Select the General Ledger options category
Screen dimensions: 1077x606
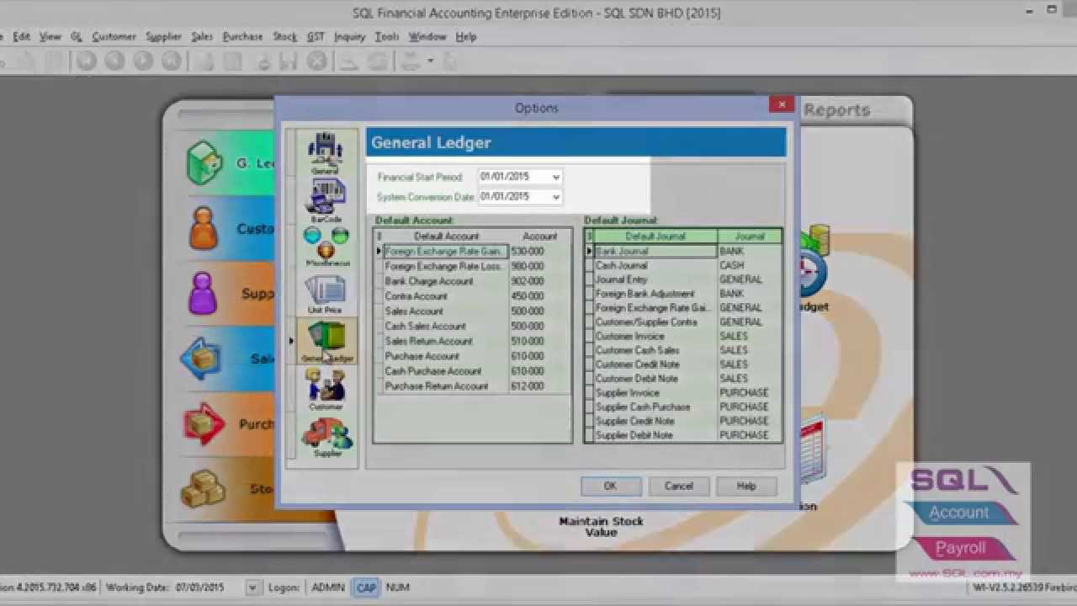326,341
